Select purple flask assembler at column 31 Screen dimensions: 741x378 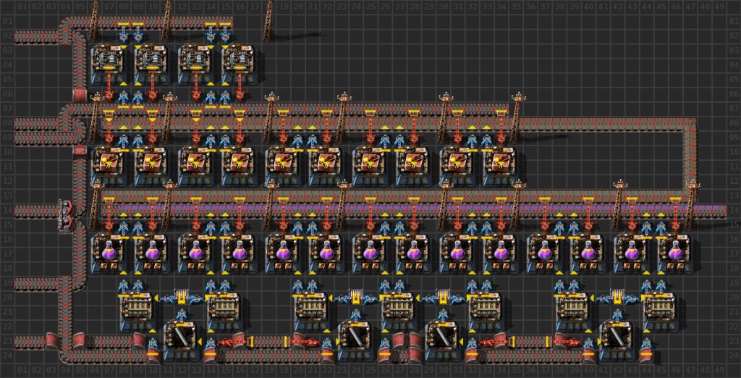pos(456,253)
